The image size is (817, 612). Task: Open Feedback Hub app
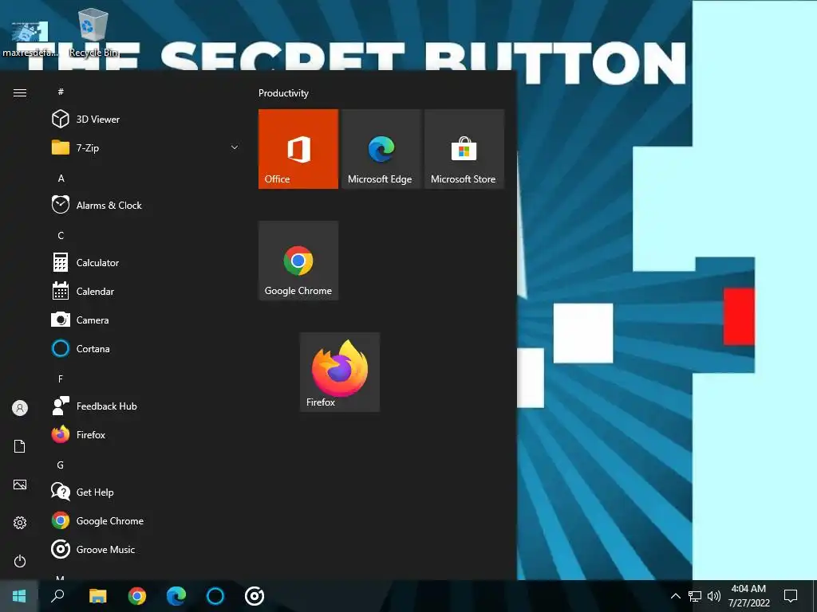[x=145, y=406]
